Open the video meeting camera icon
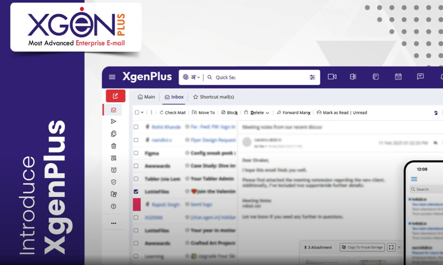Image resolution: width=443 pixels, height=265 pixels. click(x=332, y=77)
